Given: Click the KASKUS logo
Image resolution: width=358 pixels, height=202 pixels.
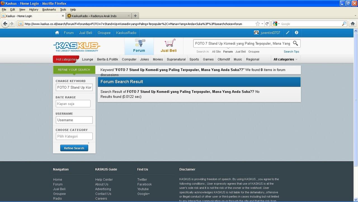Looking at the screenshot, I should pos(77,47).
